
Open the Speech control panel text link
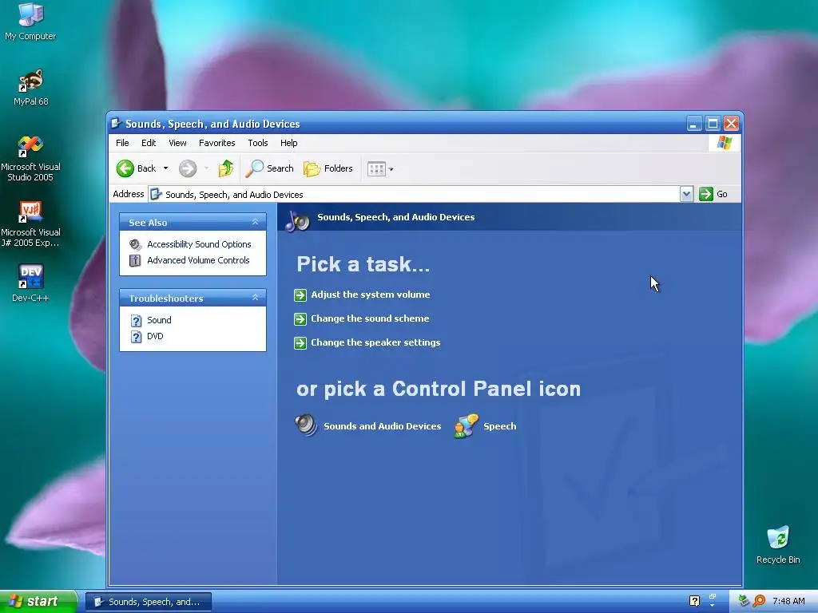coord(500,426)
